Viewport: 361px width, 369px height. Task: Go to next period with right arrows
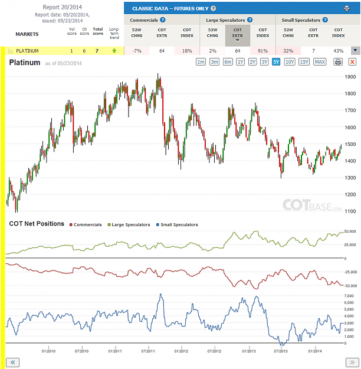352,362
